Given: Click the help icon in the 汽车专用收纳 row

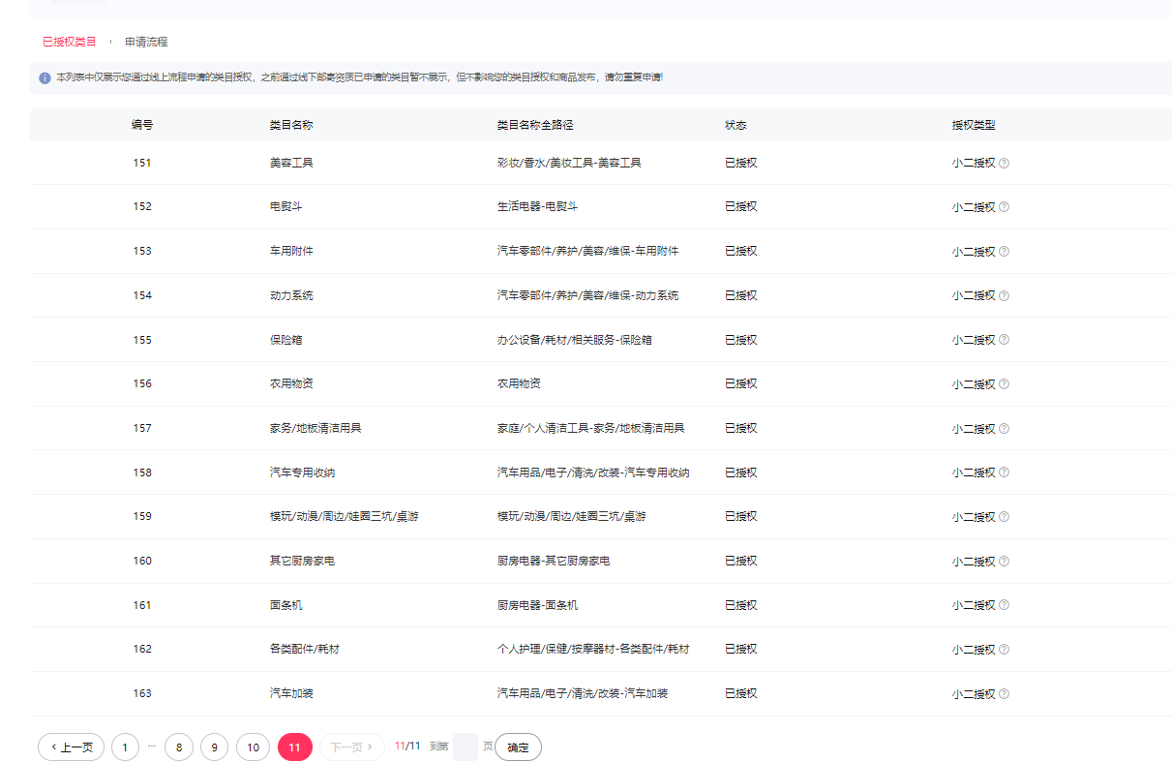Looking at the screenshot, I should (x=1004, y=472).
